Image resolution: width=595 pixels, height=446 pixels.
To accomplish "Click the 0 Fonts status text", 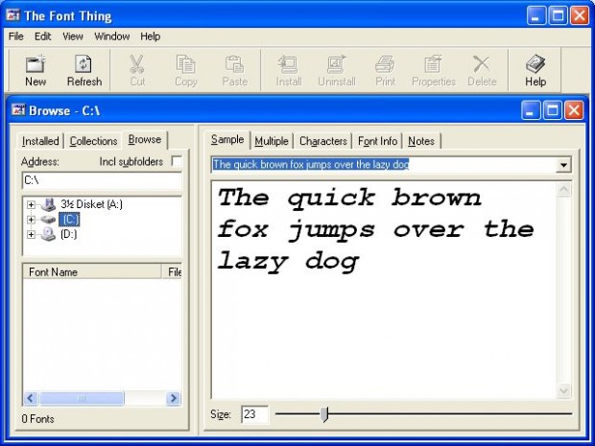I will (x=37, y=419).
